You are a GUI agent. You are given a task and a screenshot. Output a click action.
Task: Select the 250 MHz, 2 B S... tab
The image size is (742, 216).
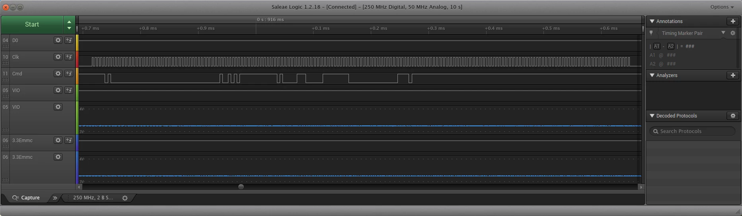click(93, 198)
